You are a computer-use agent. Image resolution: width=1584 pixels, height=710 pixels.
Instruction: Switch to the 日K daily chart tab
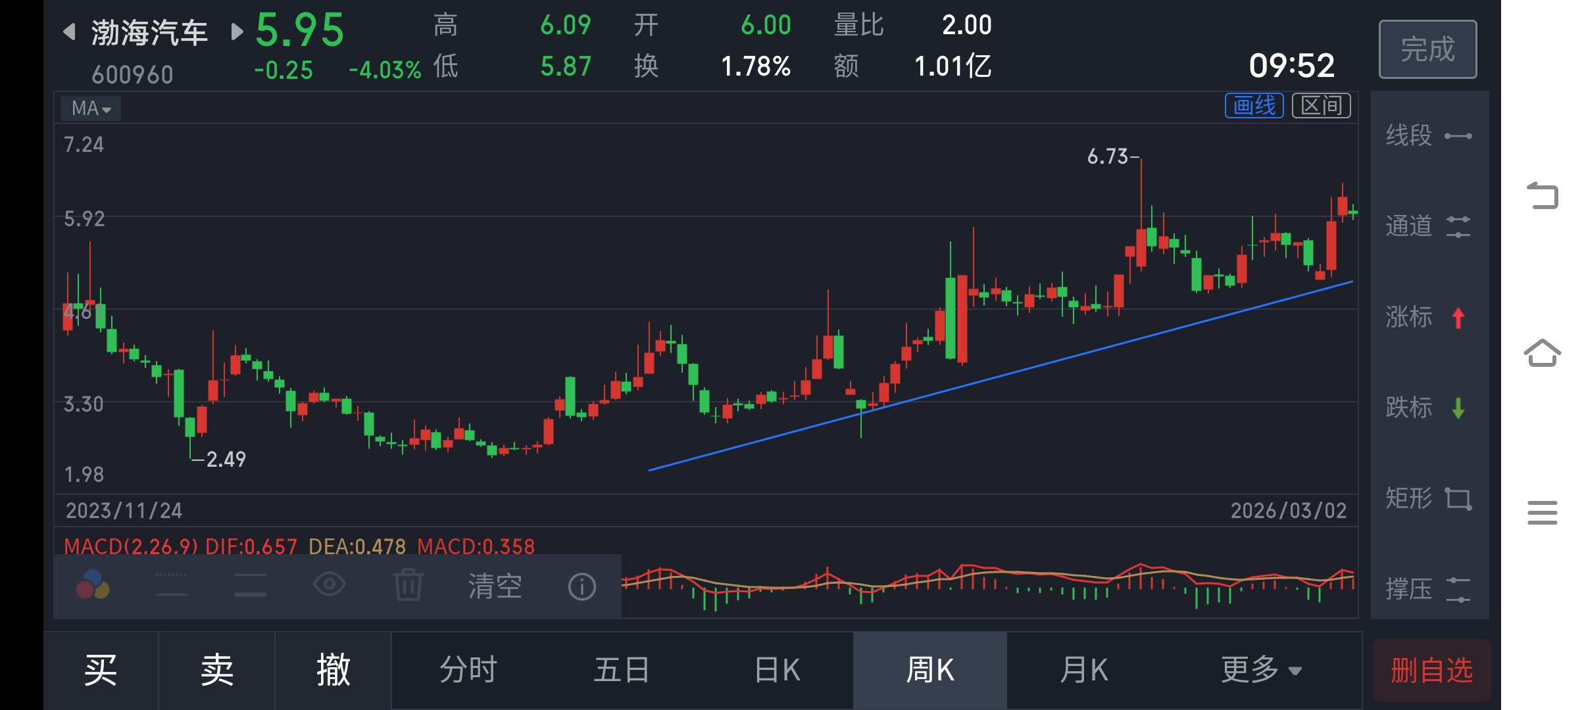click(777, 671)
